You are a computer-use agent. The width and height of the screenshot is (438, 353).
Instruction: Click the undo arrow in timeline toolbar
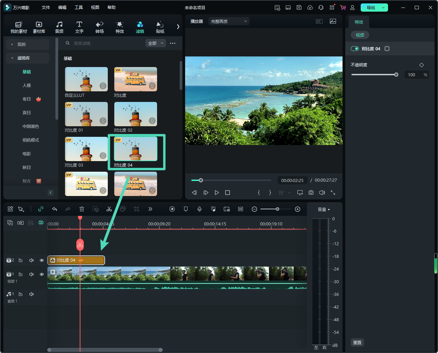54,209
